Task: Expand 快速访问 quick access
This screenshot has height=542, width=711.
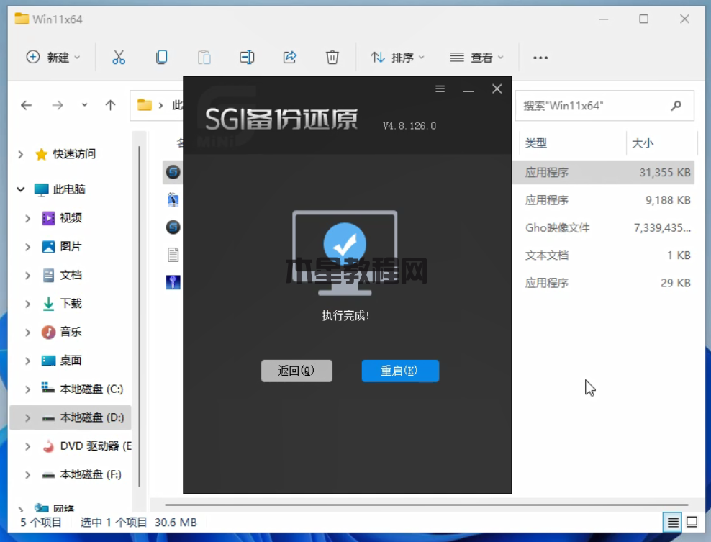Action: pyautogui.click(x=20, y=155)
